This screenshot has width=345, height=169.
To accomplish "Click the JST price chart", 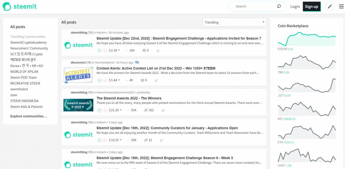I will [x=307, y=86].
